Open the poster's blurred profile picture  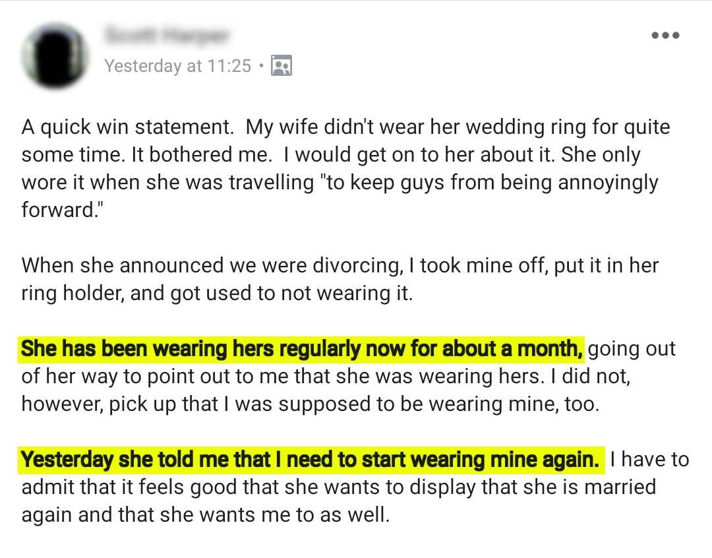[55, 55]
